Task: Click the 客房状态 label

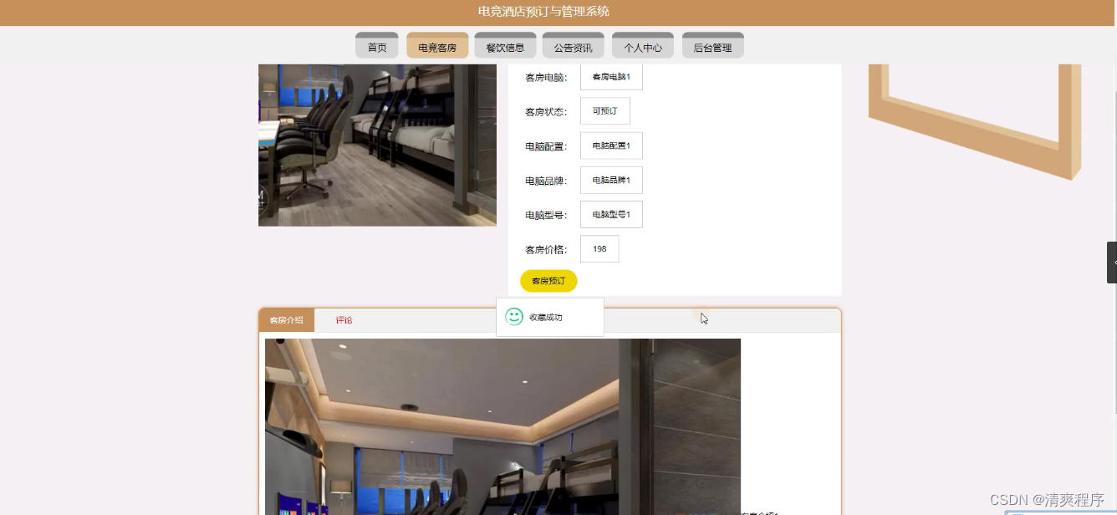Action: point(546,111)
